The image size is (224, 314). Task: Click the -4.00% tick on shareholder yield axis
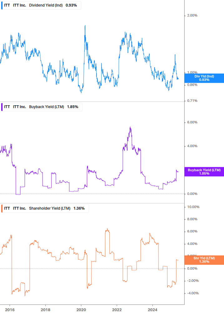pos(193,293)
